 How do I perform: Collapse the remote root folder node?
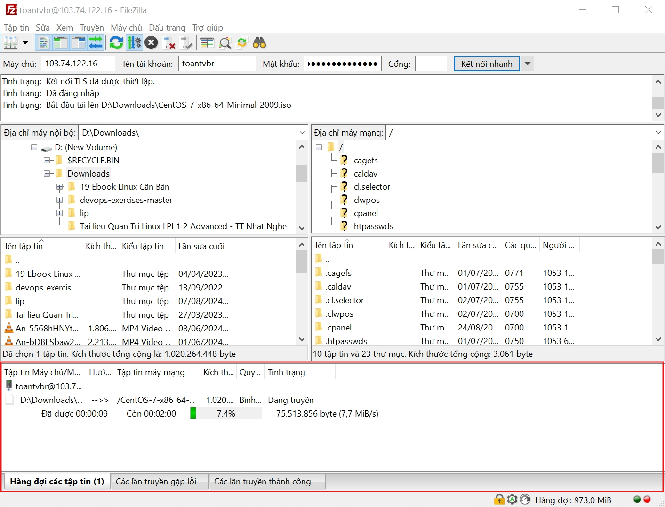coord(319,147)
